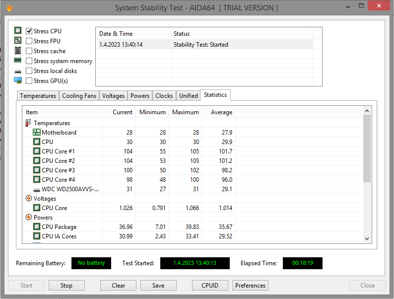Switch to the Cooling Fans tab
Screen dimensions: 394x299
pyautogui.click(x=79, y=96)
